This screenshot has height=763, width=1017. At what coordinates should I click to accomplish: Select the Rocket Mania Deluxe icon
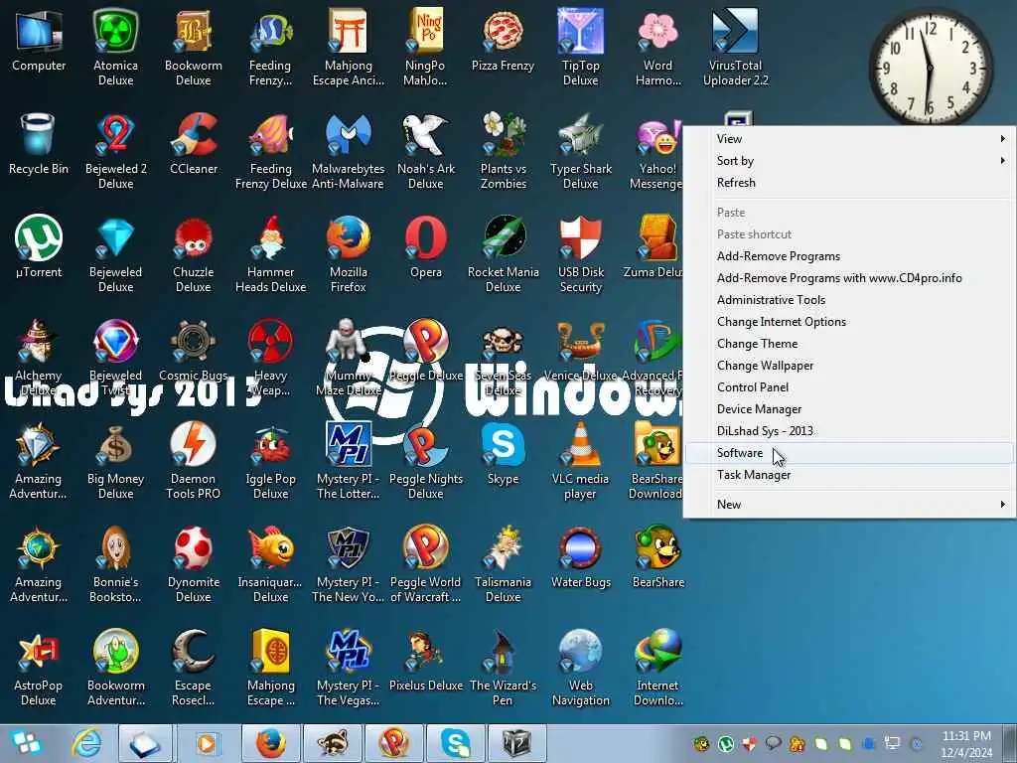tap(504, 253)
